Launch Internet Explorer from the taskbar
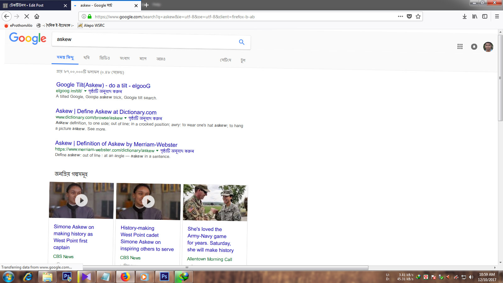This screenshot has height=283, width=503. point(28,277)
